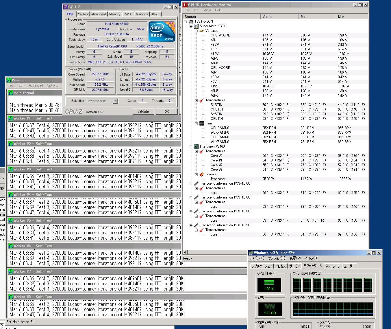Click the Worker #8 Self-Test icon

click(x=11, y=297)
